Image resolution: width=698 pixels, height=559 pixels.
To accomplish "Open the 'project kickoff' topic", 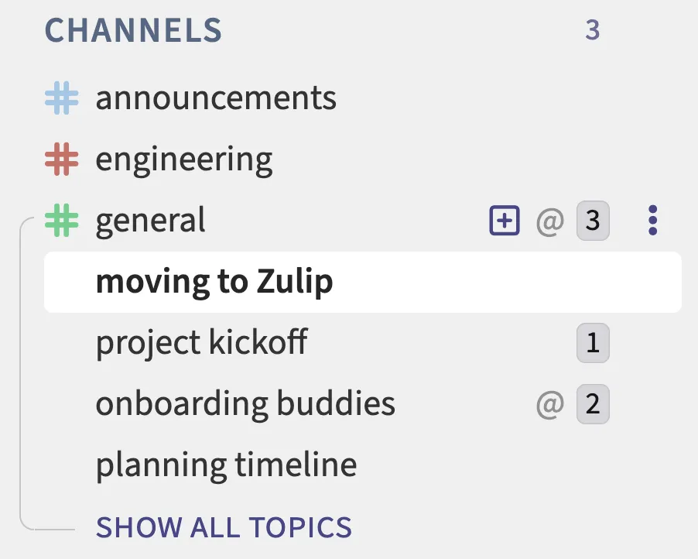I will (202, 343).
